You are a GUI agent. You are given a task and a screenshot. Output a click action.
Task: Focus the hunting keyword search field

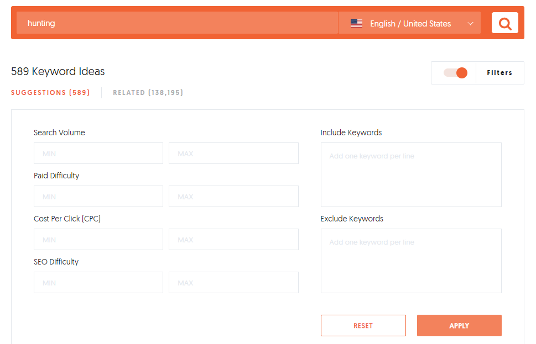tap(177, 23)
